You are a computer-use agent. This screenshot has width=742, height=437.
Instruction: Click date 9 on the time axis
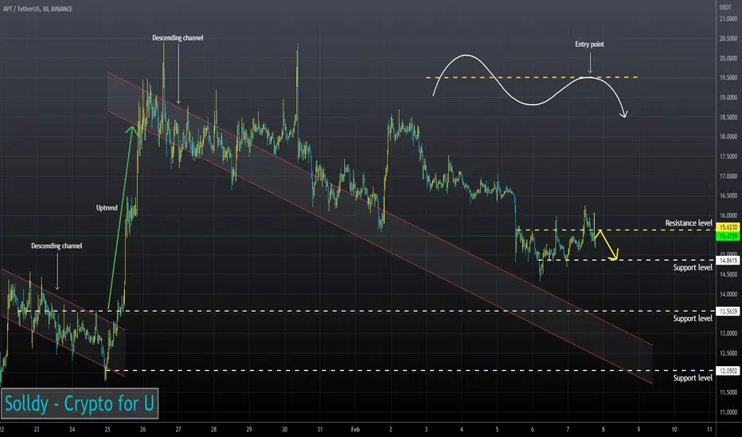pos(639,429)
